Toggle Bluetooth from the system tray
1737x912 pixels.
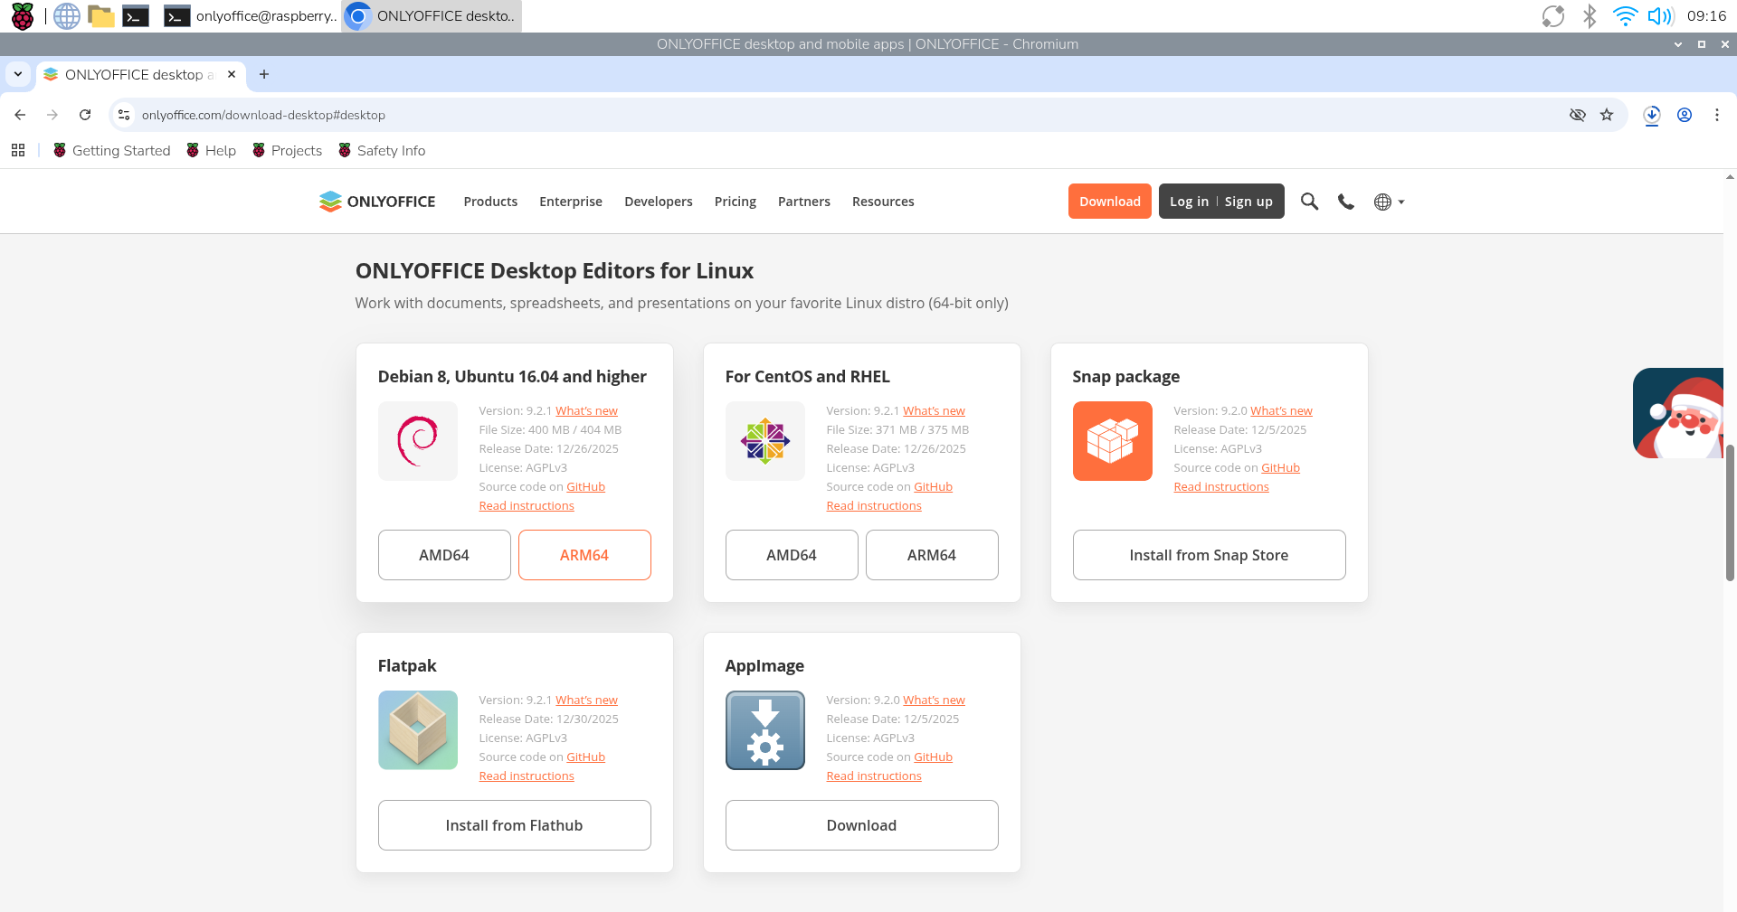coord(1590,16)
